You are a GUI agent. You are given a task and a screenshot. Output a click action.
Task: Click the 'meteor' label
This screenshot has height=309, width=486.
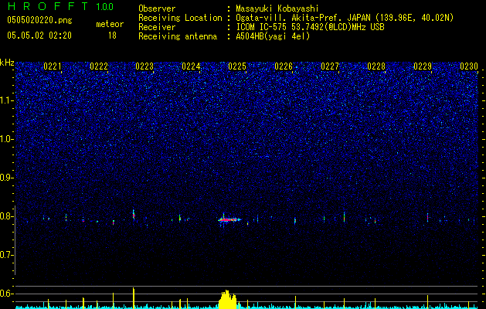(x=110, y=24)
